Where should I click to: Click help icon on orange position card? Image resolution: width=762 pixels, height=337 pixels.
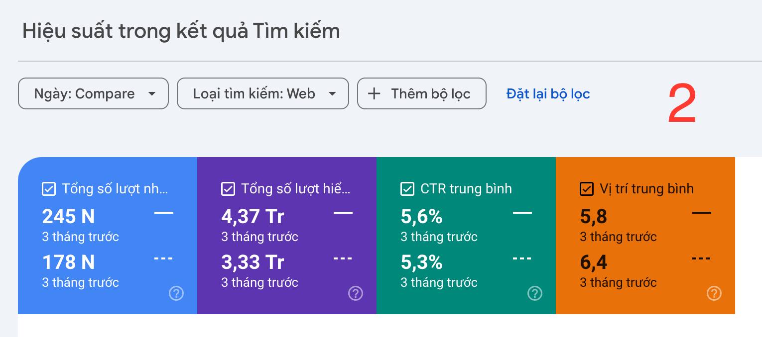coord(714,294)
